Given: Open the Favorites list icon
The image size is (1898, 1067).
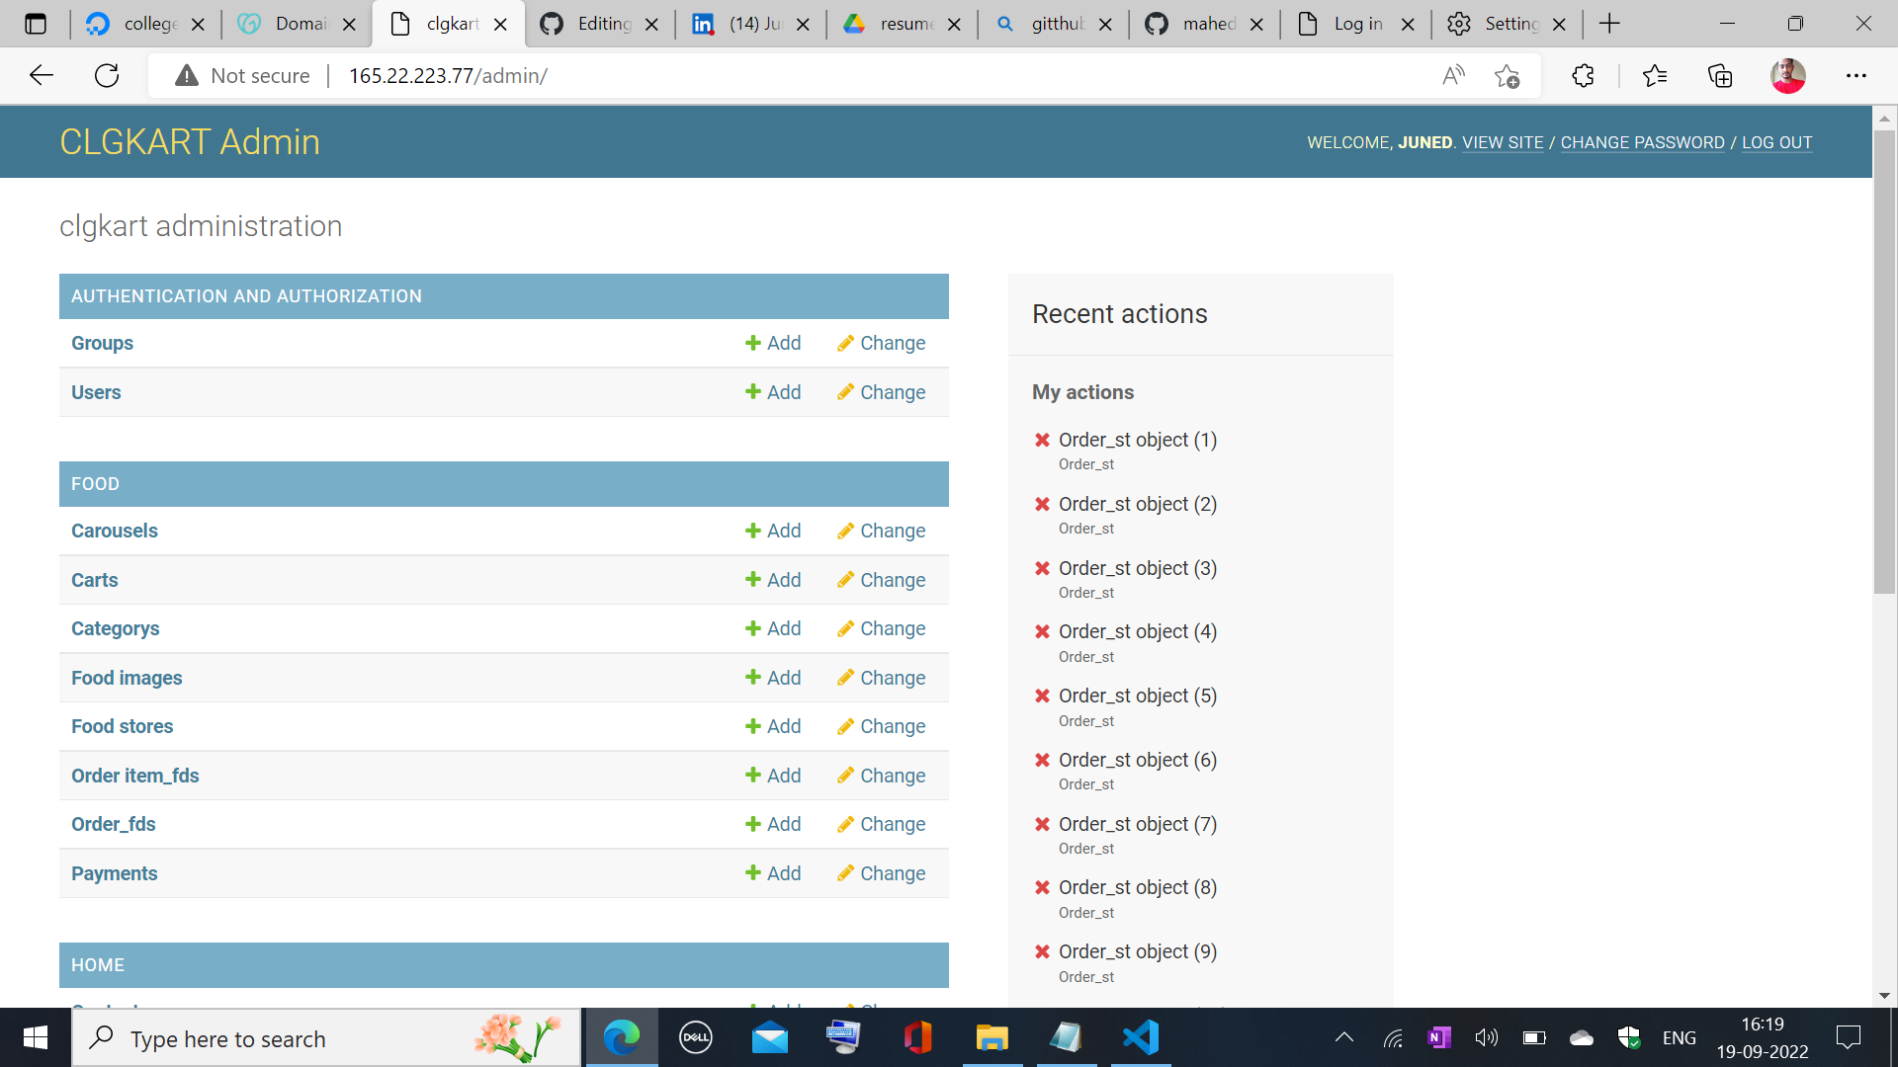Looking at the screenshot, I should (x=1654, y=76).
